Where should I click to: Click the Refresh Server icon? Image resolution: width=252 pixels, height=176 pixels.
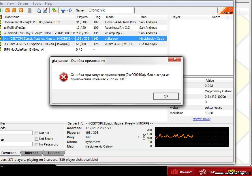pos(21,10)
